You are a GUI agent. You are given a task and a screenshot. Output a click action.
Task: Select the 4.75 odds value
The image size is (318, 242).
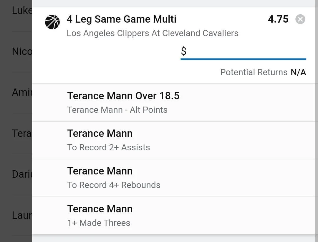point(278,19)
